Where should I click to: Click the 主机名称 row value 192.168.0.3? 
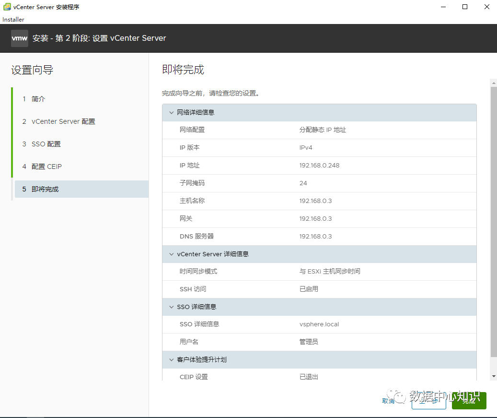click(x=315, y=201)
